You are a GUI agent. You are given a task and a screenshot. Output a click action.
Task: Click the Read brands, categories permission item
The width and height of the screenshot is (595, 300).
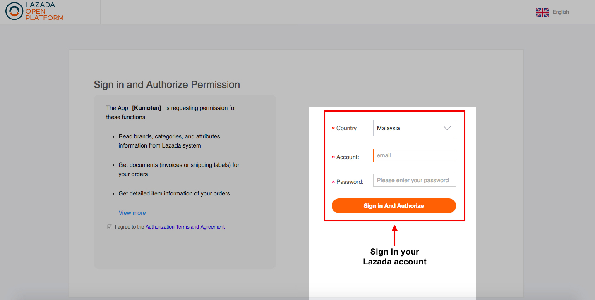coord(169,141)
